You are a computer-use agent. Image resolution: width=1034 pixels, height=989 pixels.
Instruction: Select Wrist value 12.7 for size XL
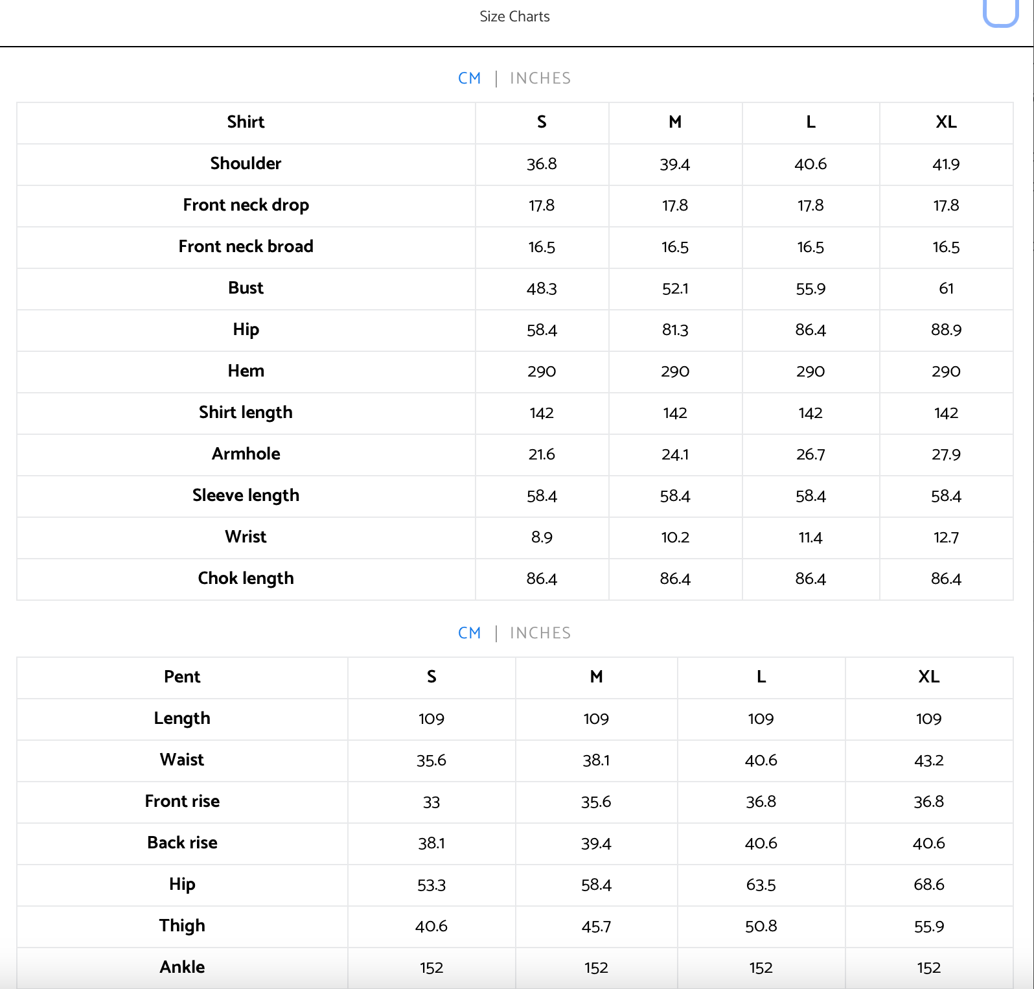(946, 537)
